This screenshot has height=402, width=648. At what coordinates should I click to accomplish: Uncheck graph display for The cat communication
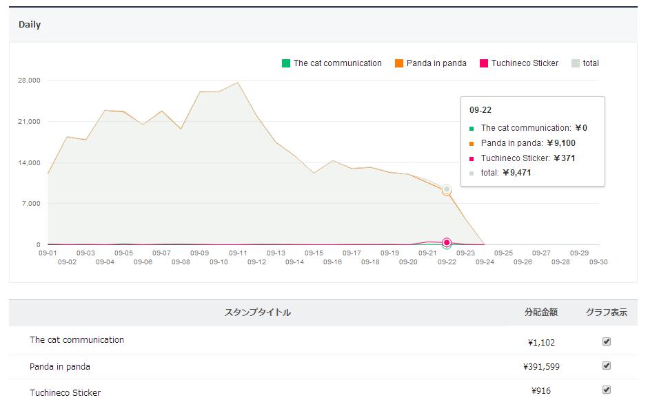pos(607,341)
